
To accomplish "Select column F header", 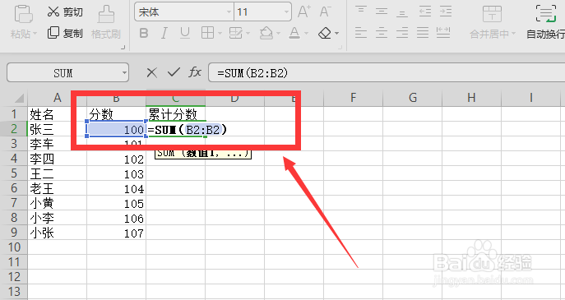I will (x=353, y=98).
